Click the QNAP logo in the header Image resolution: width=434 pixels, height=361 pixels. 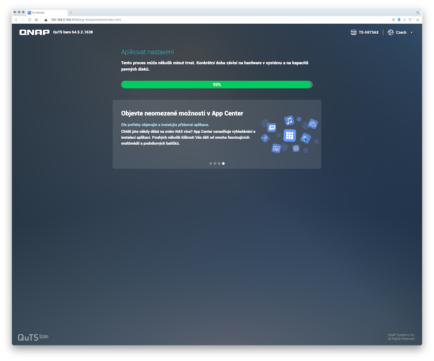(34, 32)
